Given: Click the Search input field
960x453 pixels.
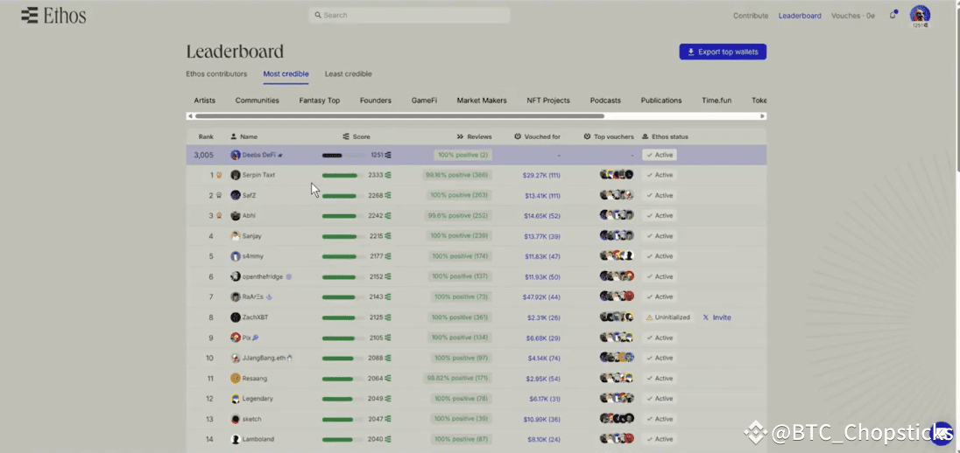Looking at the screenshot, I should (409, 15).
